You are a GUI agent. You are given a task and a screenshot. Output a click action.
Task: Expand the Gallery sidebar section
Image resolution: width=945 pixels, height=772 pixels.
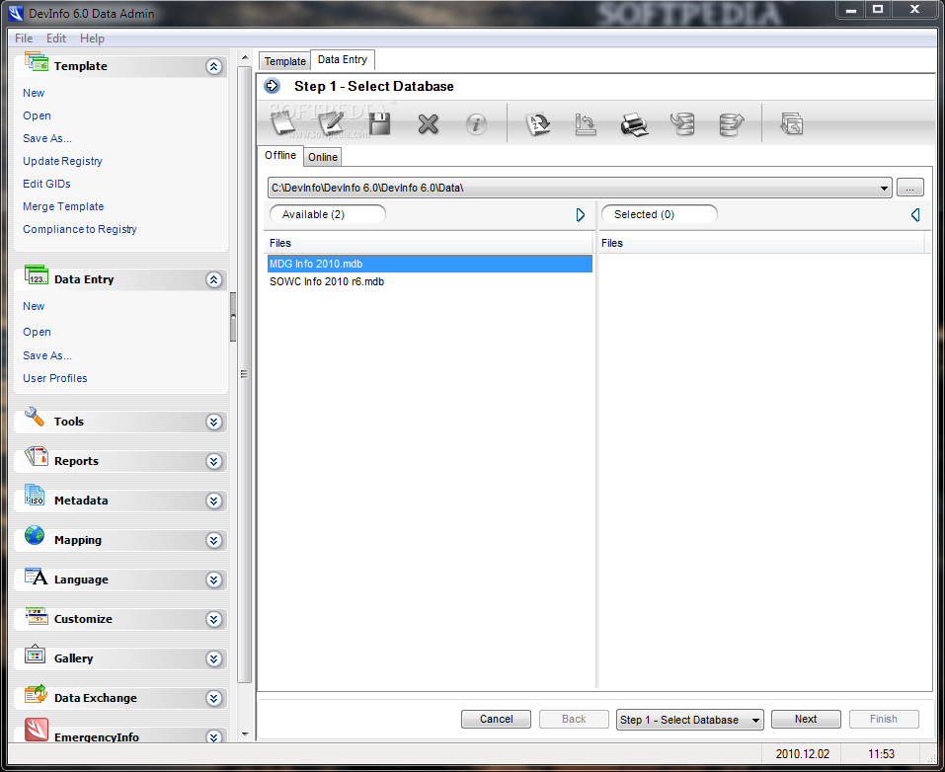click(214, 658)
